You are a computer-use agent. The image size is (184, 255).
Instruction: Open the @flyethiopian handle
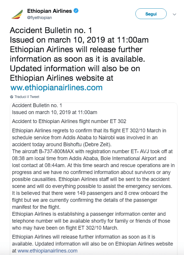click(40, 17)
